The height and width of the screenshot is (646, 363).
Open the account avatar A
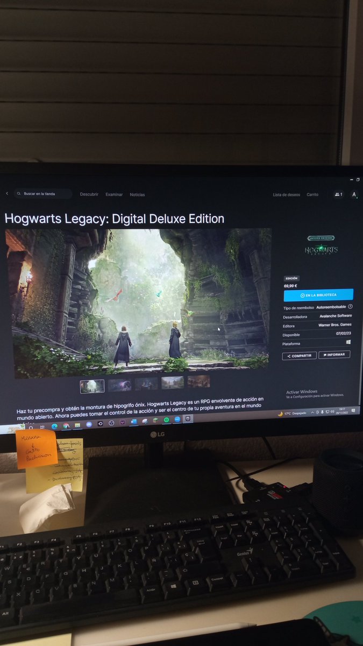[x=354, y=194]
